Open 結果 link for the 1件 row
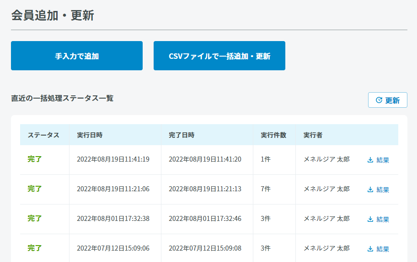417x262 pixels. (383, 160)
